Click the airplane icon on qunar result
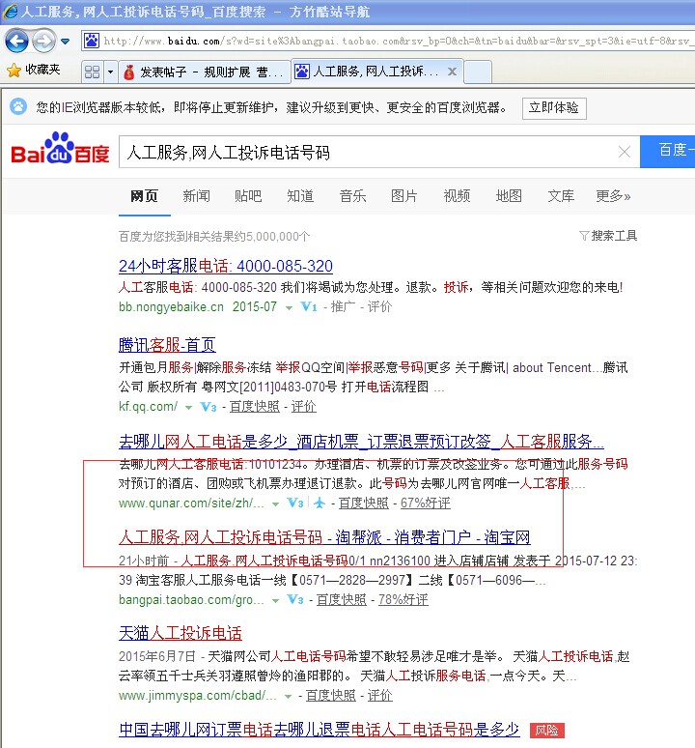The image size is (695, 748). point(320,503)
